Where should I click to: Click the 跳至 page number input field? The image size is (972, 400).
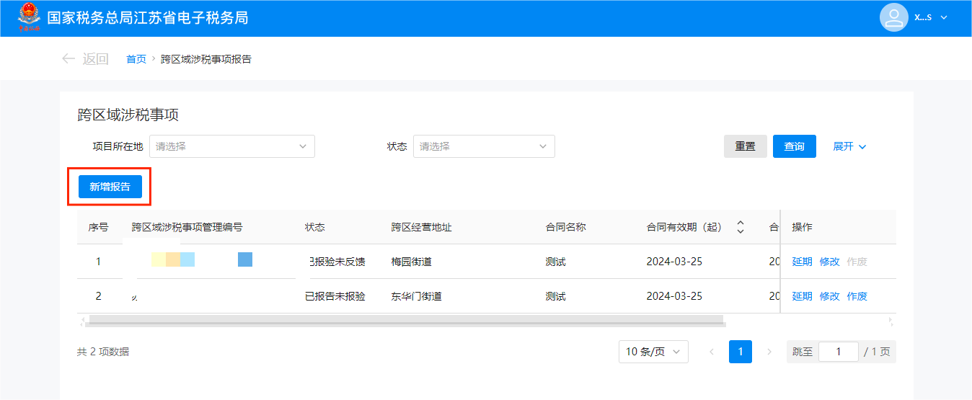coord(838,352)
